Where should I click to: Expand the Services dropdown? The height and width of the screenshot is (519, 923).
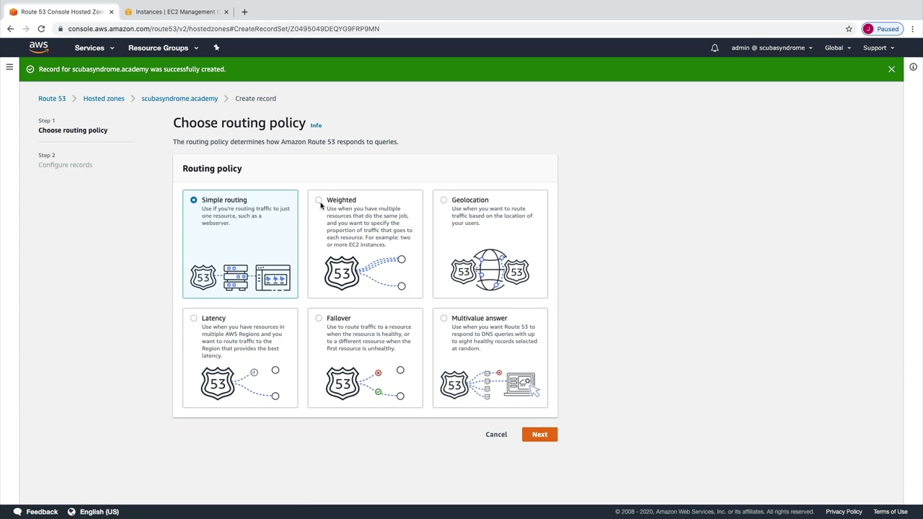point(94,48)
